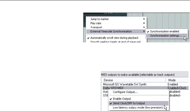
Task: Expand arrow next to Jump to marker
Action: [x=144, y=19]
